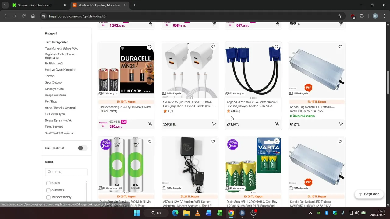Open S-Link 20W Çift Portlu product title

(x=189, y=104)
